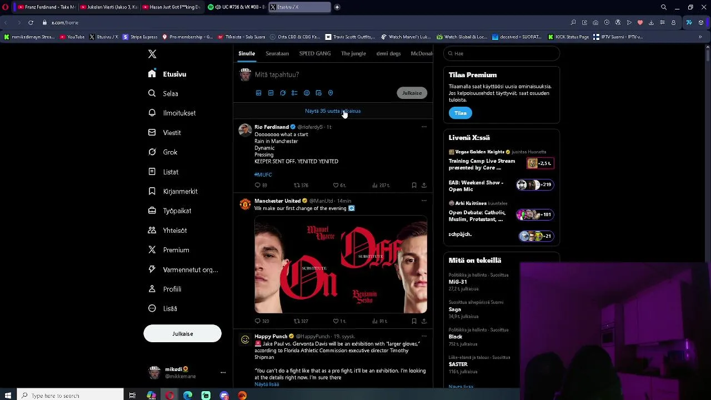Click schedule post icon
Screen dimensions: 711x400
pos(318,93)
